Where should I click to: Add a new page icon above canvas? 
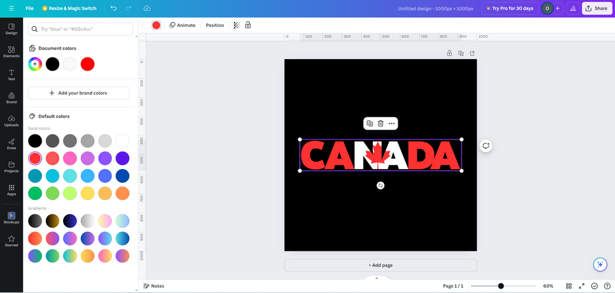pyautogui.click(x=472, y=53)
